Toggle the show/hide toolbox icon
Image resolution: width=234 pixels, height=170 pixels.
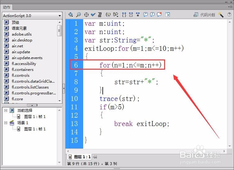tap(168, 15)
